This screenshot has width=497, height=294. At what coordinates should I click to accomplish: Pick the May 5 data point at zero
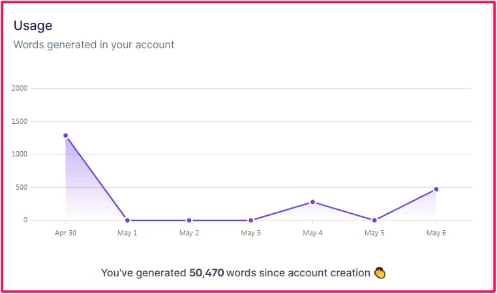click(x=374, y=220)
